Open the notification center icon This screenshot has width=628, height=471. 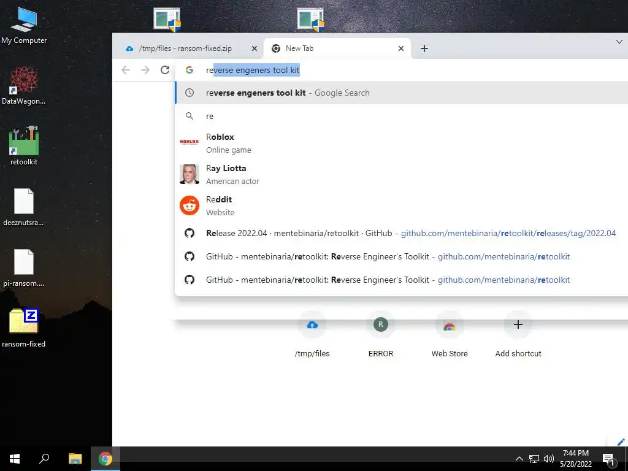point(608,459)
